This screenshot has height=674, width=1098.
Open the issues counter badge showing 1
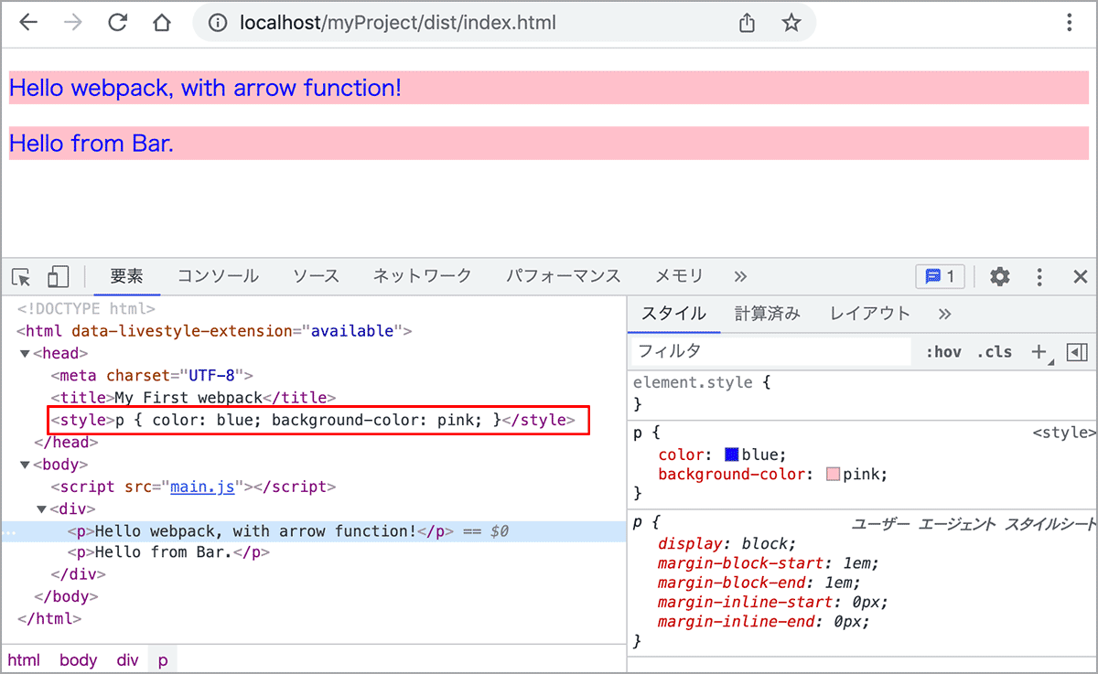(x=940, y=276)
